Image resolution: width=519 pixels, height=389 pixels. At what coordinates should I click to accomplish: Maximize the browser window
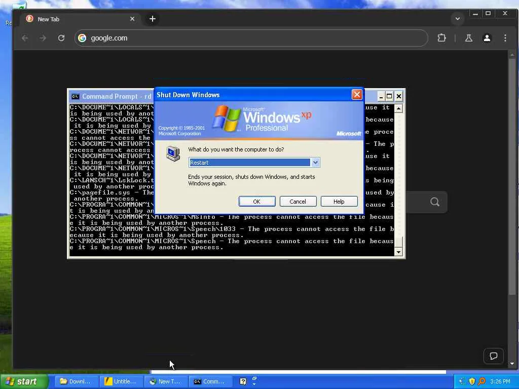pos(488,14)
